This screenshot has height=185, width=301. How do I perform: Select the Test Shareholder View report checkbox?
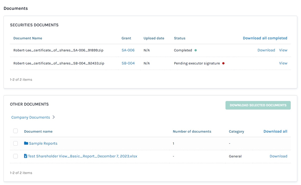click(x=15, y=156)
